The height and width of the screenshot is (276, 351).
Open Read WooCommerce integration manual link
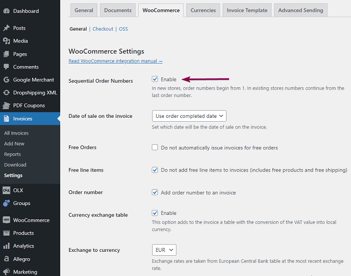(x=116, y=61)
